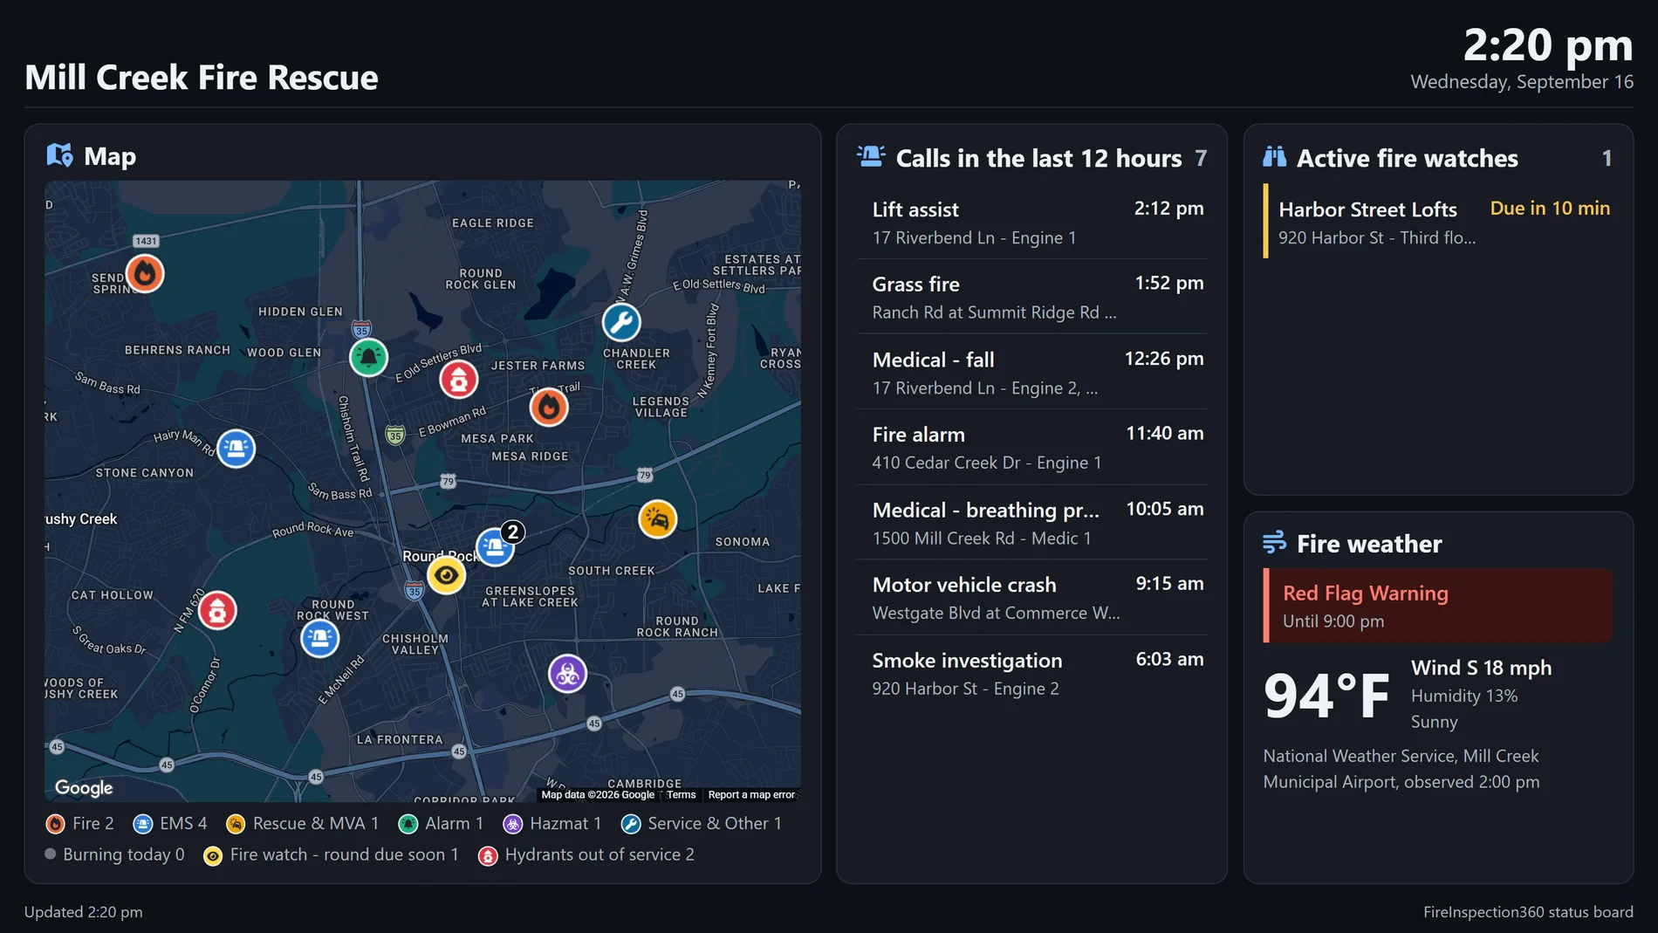Click the Alarm 1 legend entry
This screenshot has width=1658, height=933.
pyautogui.click(x=441, y=824)
